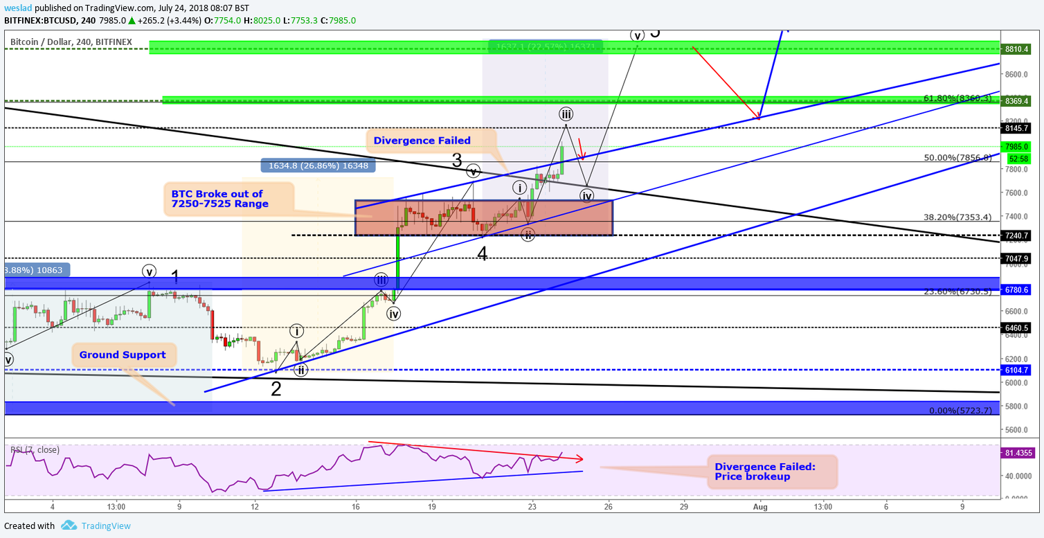This screenshot has height=538, width=1044.
Task: Click the 23 date on time axis
Action: pos(532,507)
